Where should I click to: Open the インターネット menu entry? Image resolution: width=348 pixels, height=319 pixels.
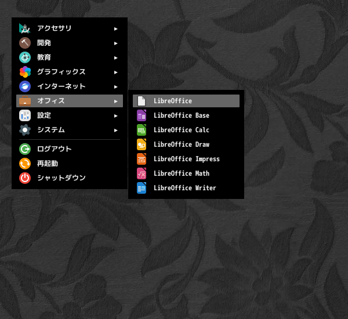[70, 86]
